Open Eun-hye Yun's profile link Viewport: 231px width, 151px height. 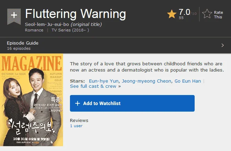[104, 81]
